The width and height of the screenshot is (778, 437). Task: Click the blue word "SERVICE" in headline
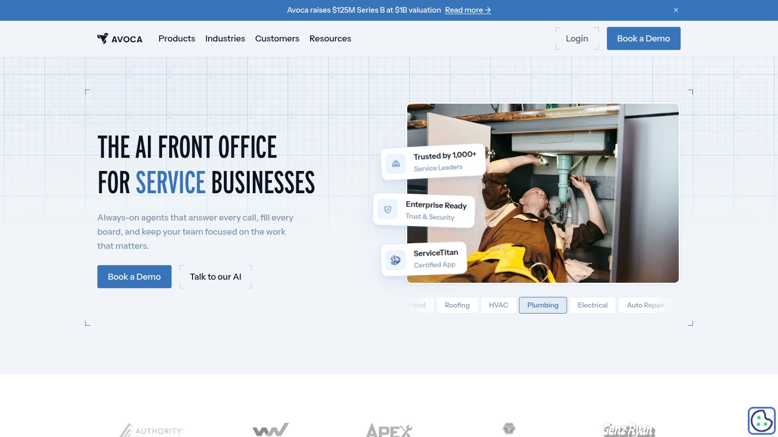tap(171, 183)
